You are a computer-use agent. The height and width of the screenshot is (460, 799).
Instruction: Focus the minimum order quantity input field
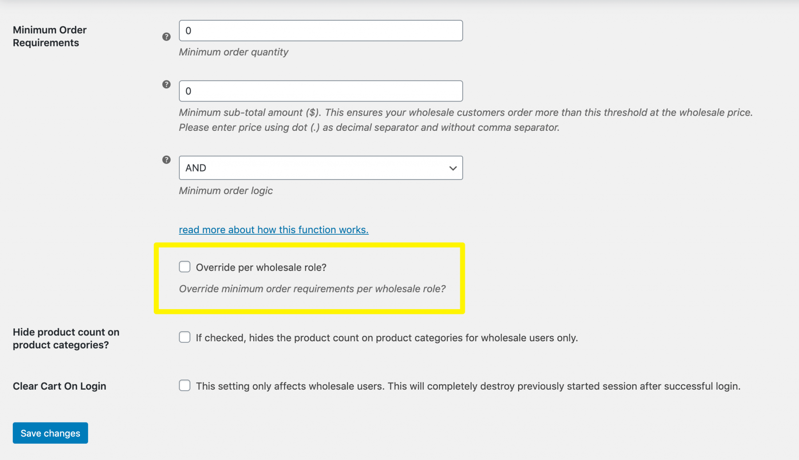pyautogui.click(x=320, y=30)
